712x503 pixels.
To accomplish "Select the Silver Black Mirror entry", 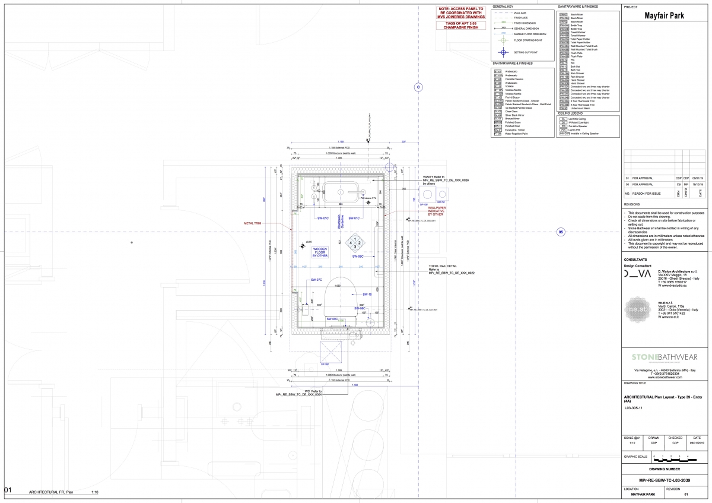I will pos(510,115).
